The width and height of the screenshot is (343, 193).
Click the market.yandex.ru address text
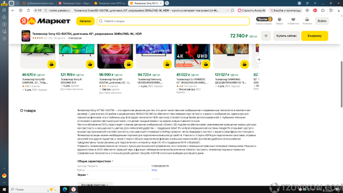(59, 10)
